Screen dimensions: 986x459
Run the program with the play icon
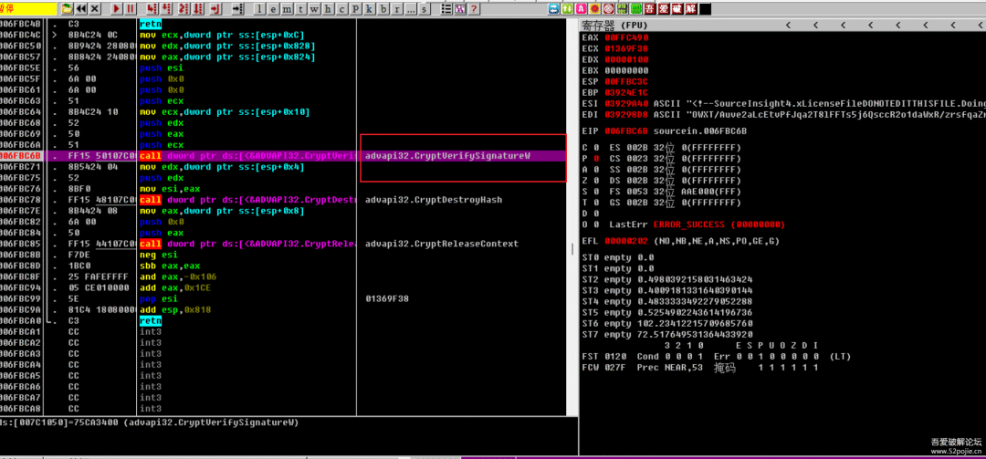(117, 8)
